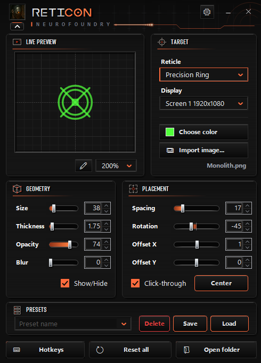Click the Save preset button

[190, 324]
